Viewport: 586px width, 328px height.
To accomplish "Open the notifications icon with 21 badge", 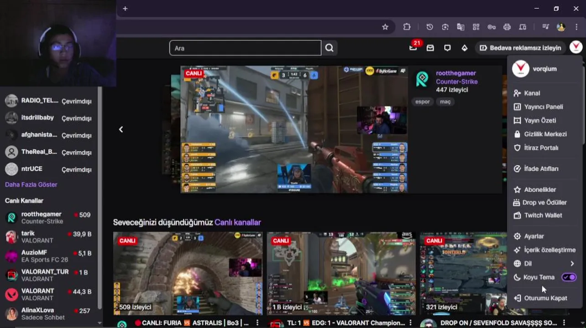I will click(x=413, y=47).
